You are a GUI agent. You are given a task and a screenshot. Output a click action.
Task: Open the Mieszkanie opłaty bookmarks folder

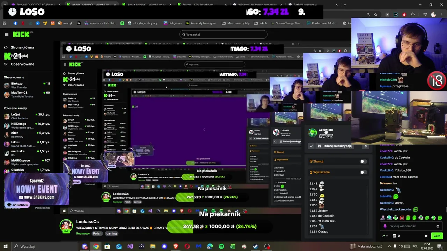[236, 23]
